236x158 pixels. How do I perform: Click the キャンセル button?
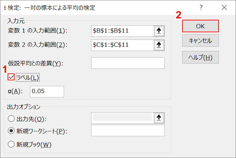200,40
